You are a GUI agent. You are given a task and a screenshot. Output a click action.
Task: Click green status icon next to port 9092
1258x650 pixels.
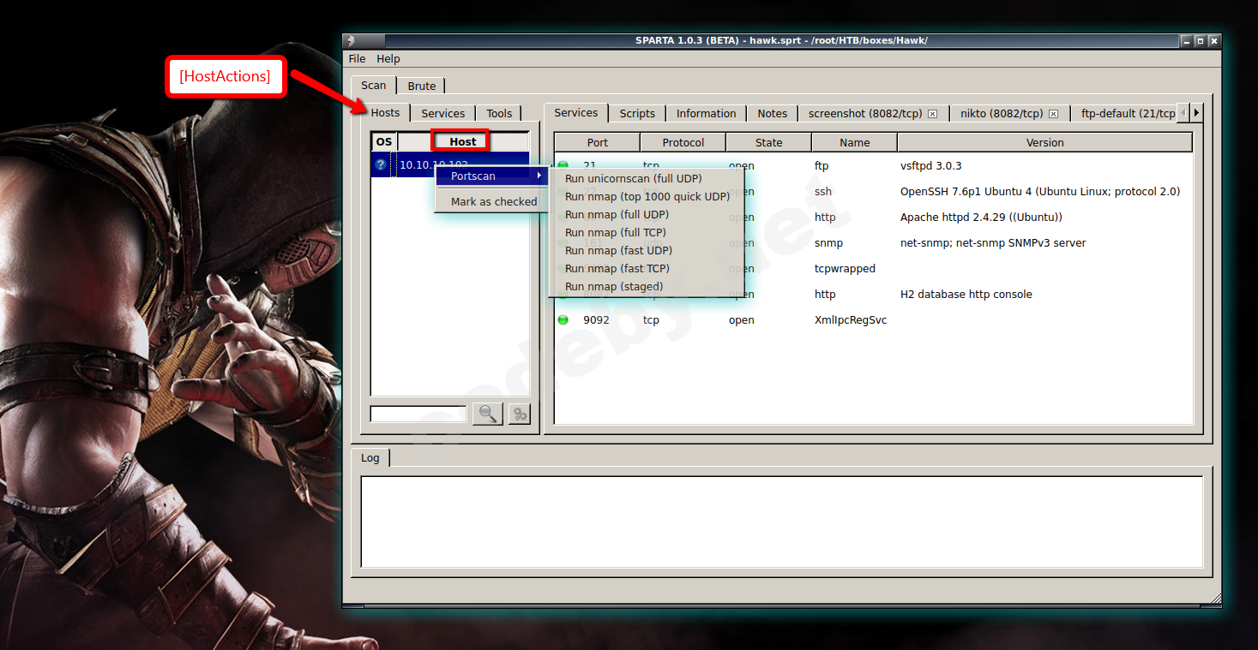(x=562, y=319)
